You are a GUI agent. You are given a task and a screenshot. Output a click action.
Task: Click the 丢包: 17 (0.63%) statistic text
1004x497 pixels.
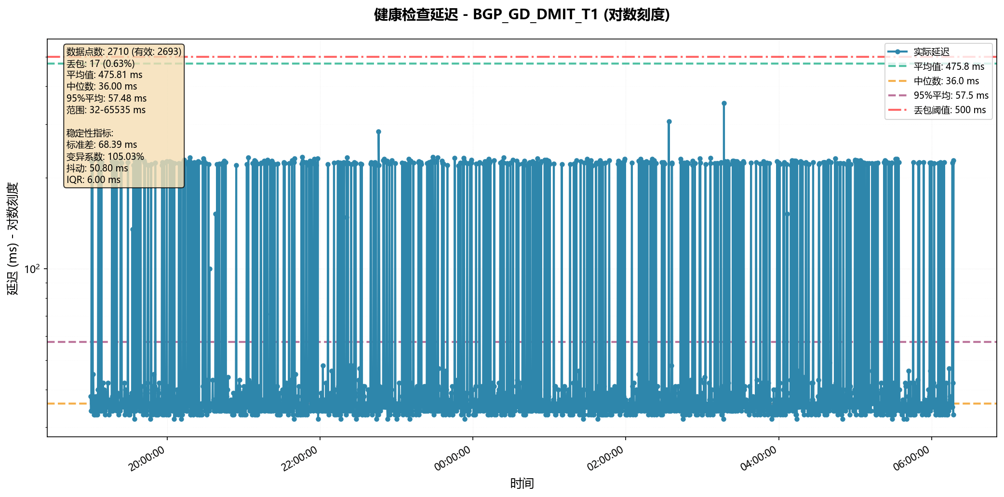point(100,63)
